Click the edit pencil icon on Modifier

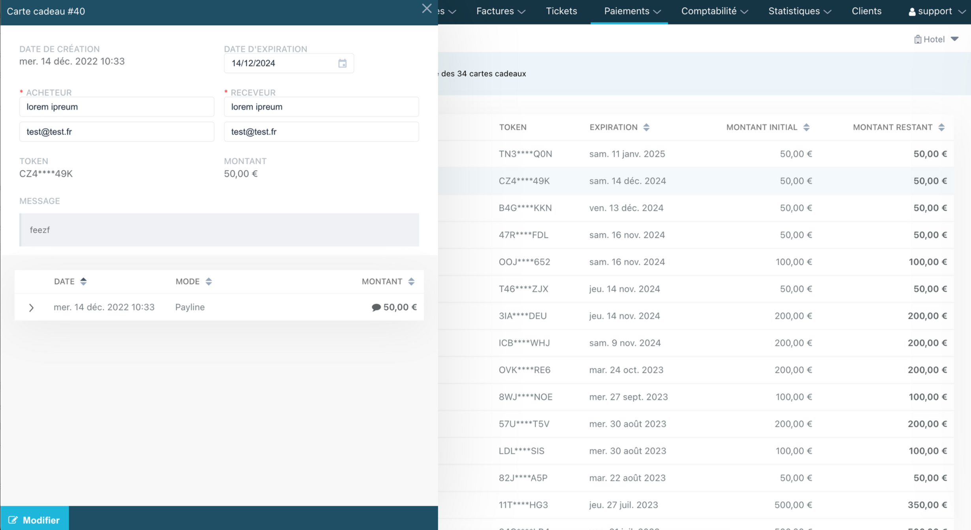(x=13, y=520)
